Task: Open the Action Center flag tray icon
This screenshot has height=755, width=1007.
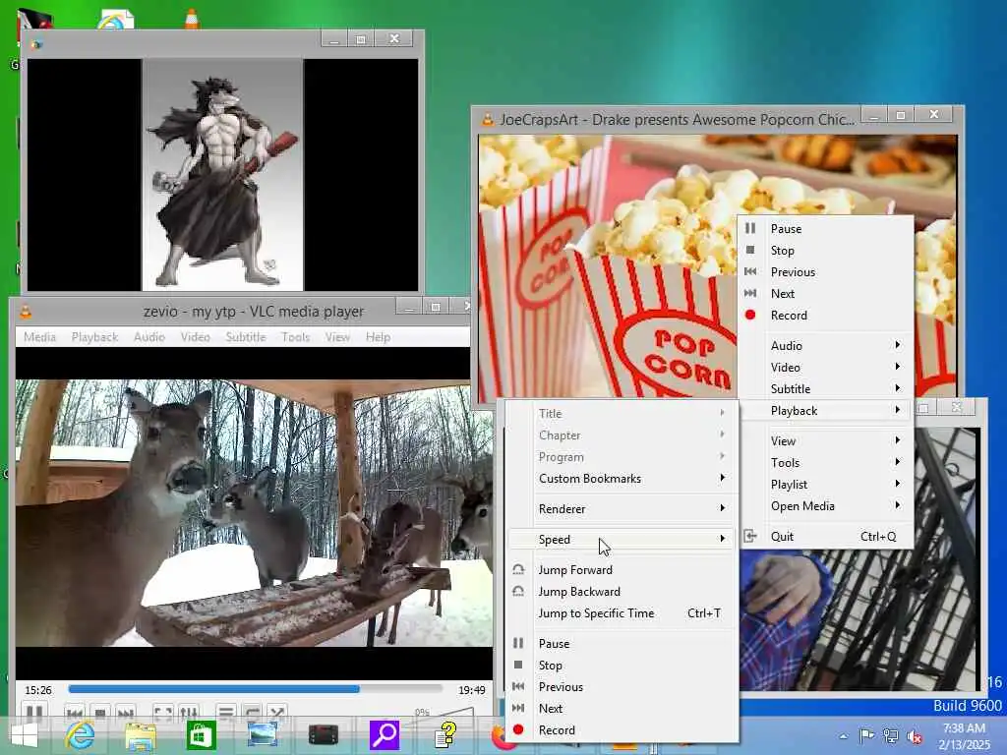Action: click(866, 736)
